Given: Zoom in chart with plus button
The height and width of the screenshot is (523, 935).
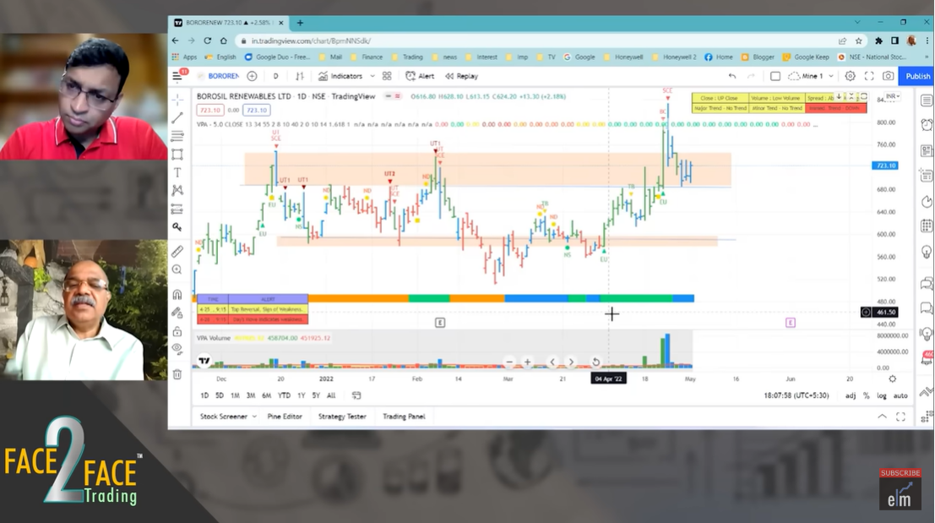Looking at the screenshot, I should click(x=527, y=362).
